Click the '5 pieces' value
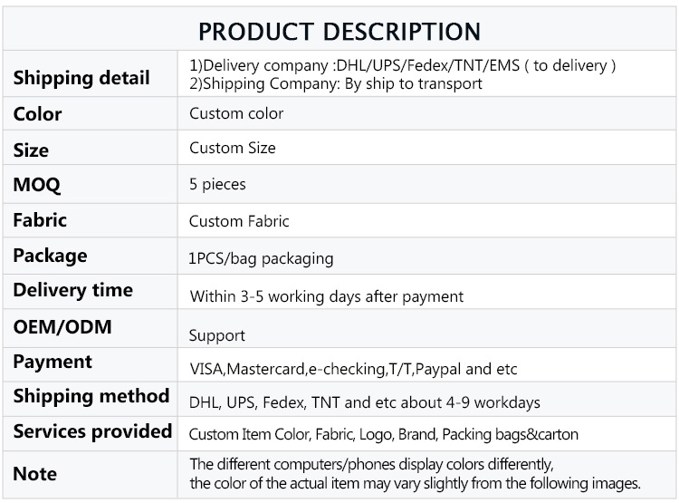This screenshot has height=503, width=679. pyautogui.click(x=217, y=184)
